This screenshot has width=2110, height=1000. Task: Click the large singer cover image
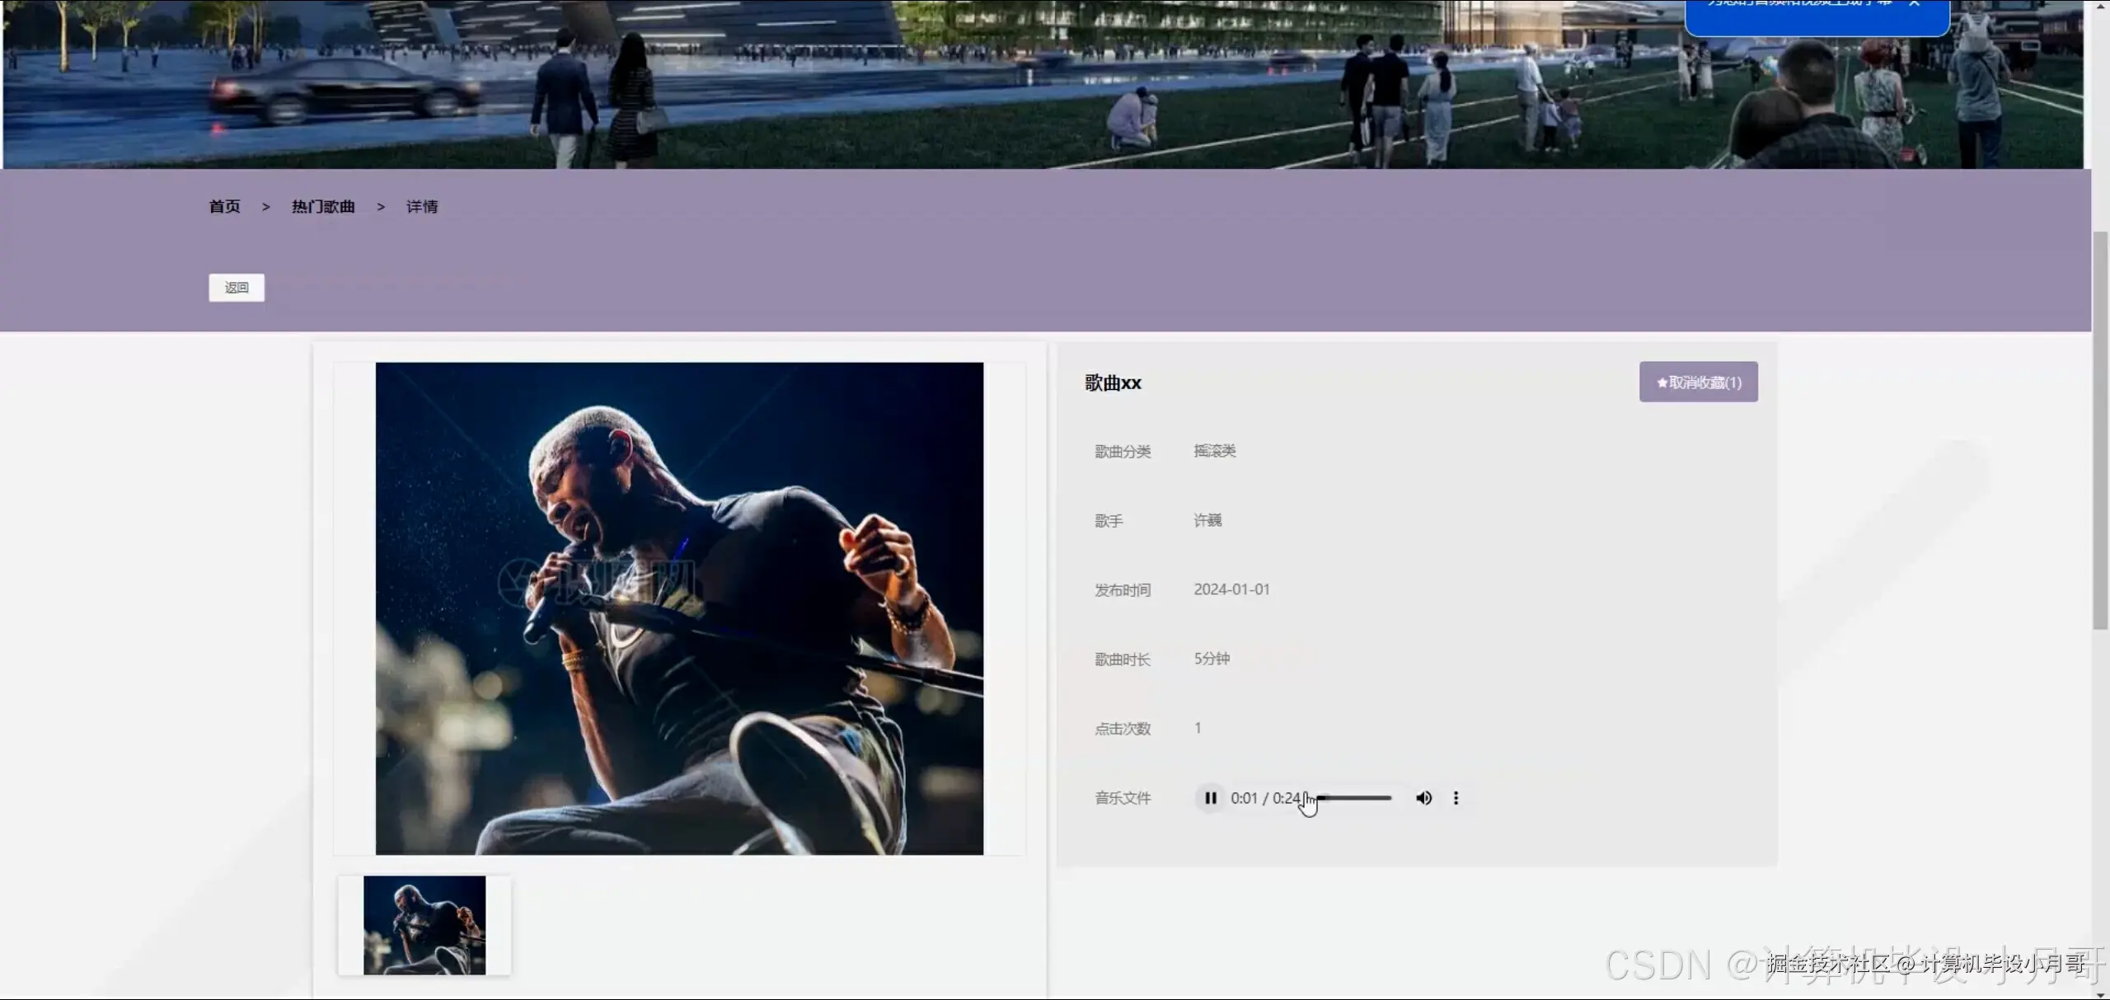click(679, 608)
